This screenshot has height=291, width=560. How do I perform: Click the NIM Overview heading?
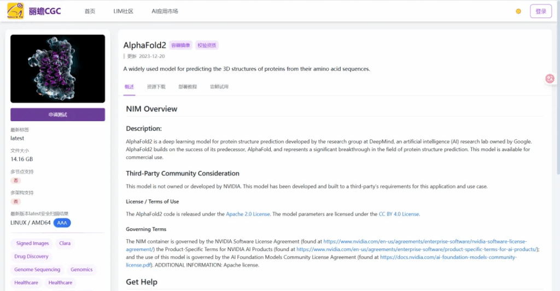(151, 109)
